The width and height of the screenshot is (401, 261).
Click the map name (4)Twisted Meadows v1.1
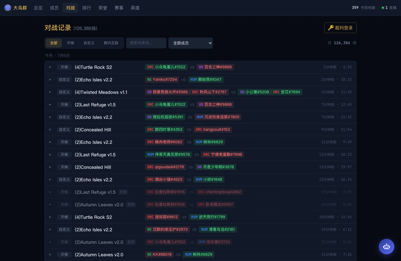(x=101, y=92)
